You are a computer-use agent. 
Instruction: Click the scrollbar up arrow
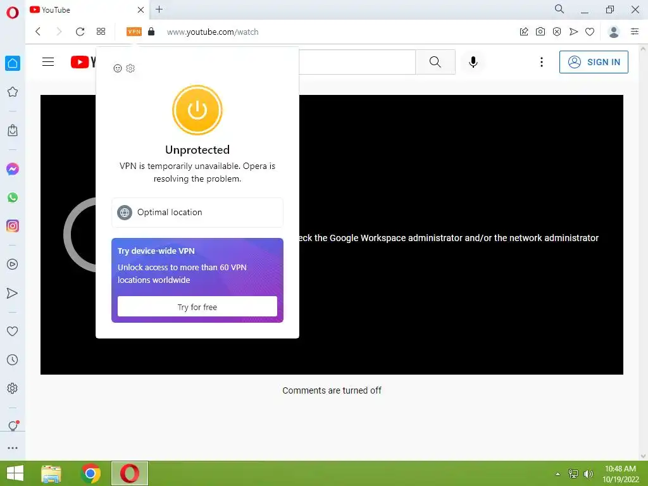644,49
